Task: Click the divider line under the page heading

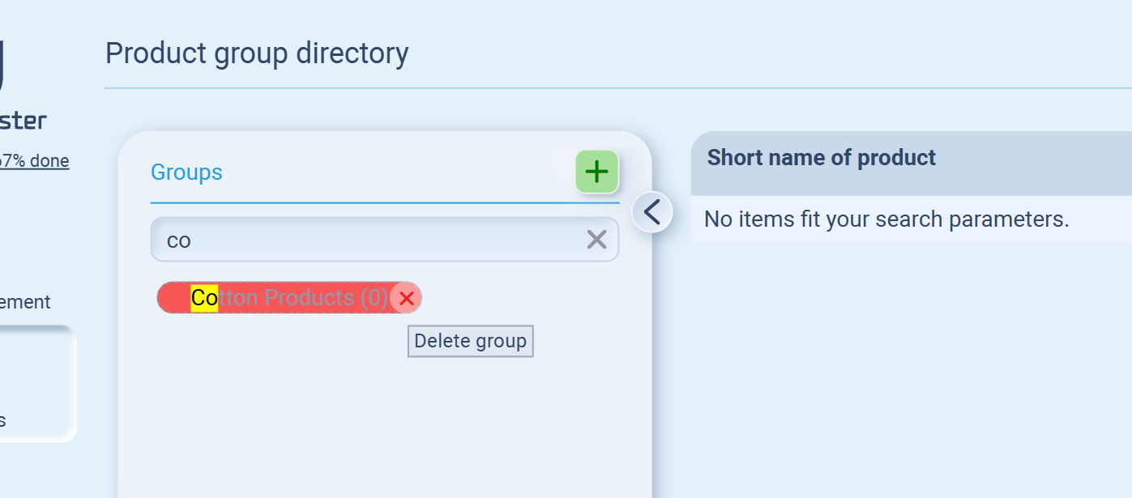Action: 617,87
